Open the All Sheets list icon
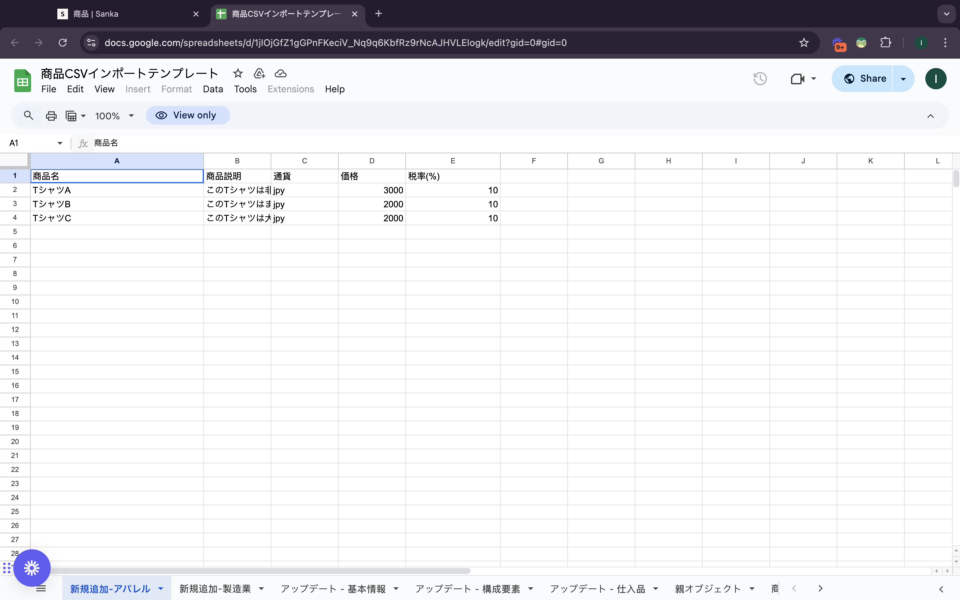This screenshot has height=600, width=960. click(41, 588)
